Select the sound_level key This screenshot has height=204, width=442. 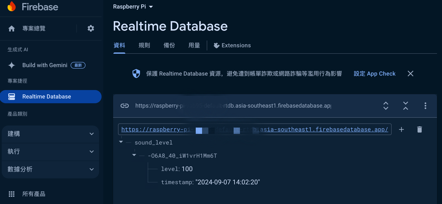[153, 143]
